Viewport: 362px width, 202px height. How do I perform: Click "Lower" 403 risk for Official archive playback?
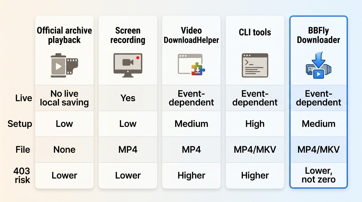click(x=64, y=175)
